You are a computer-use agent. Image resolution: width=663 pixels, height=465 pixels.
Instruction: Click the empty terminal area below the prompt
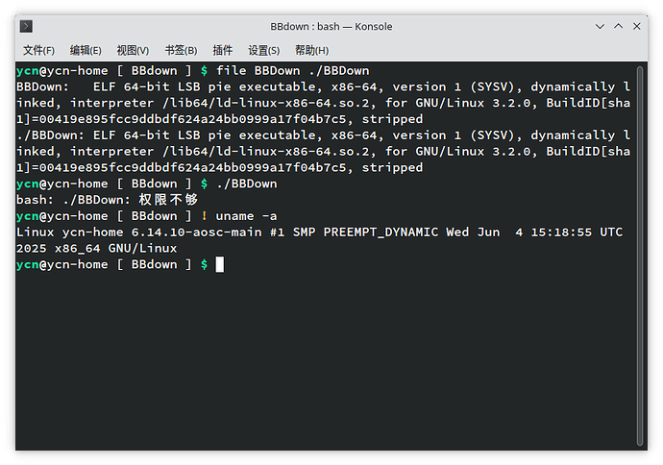326,359
